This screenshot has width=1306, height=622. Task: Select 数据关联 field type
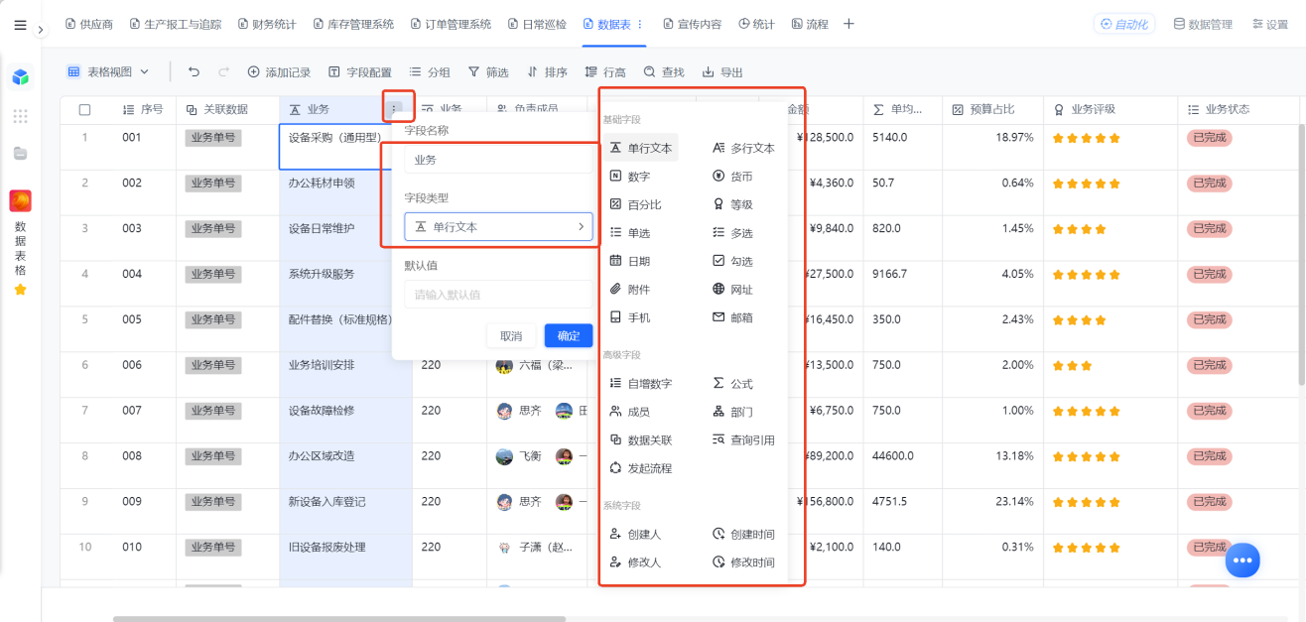click(x=640, y=439)
